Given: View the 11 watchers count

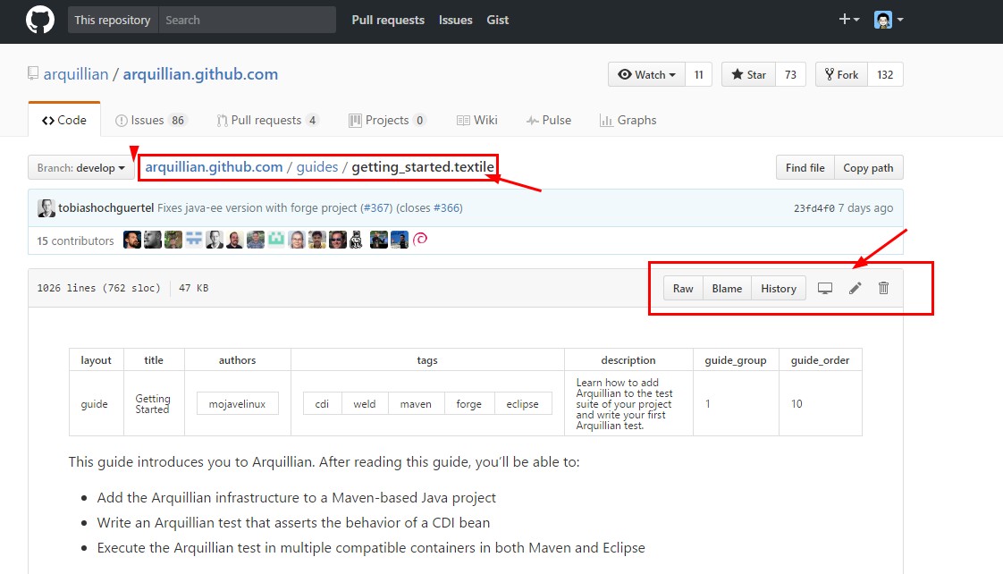Looking at the screenshot, I should [x=698, y=75].
